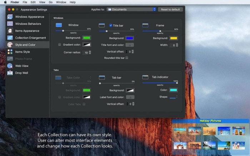Disable the Title bar checkbox
Screen dimensions: 250x156
111,25
